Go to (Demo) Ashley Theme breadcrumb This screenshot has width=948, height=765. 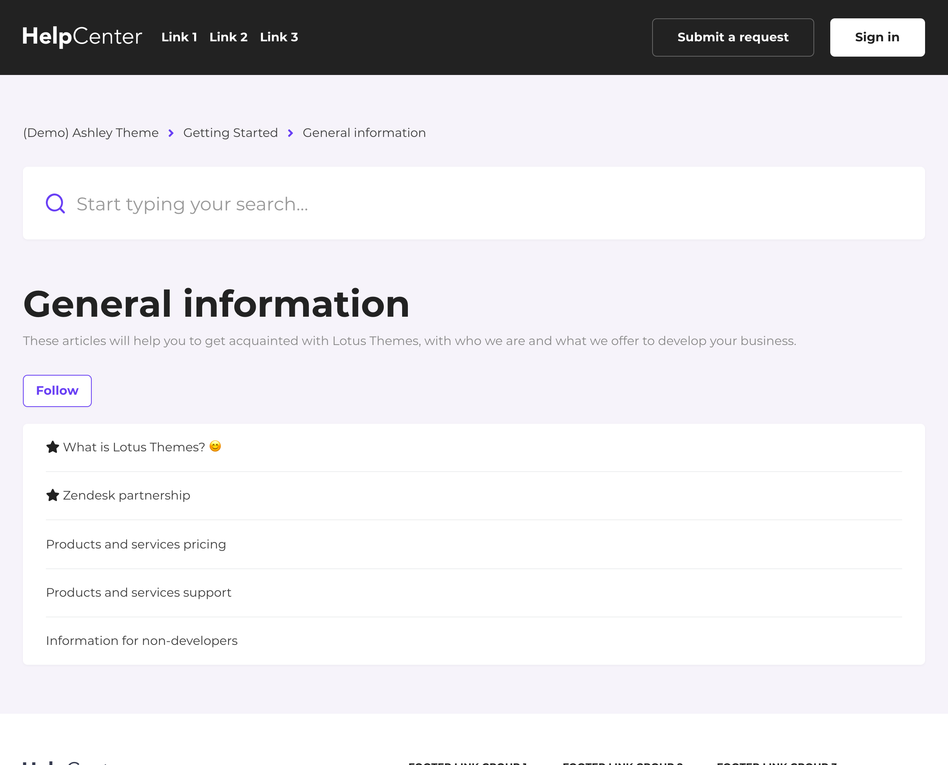pyautogui.click(x=91, y=133)
